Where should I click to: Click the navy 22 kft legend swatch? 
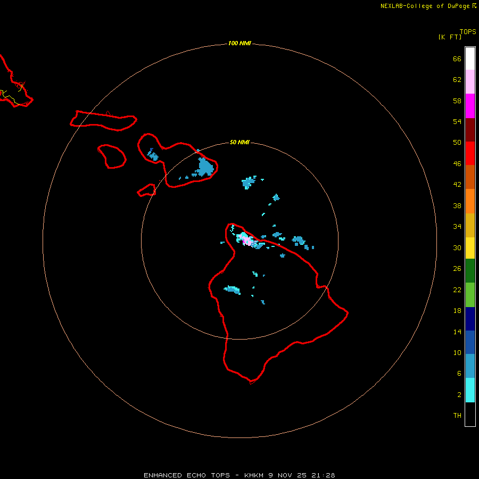coord(470,319)
